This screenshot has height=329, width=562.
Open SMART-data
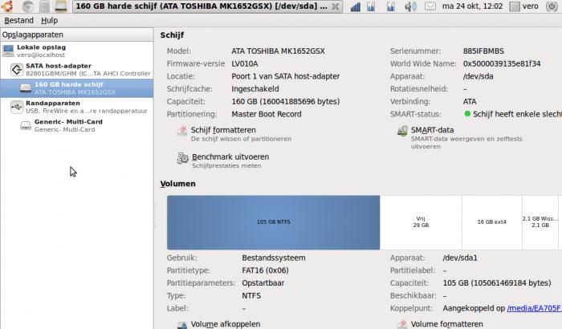tap(432, 130)
